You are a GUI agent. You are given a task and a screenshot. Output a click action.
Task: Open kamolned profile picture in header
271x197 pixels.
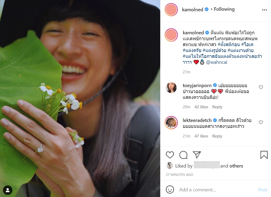point(171,10)
